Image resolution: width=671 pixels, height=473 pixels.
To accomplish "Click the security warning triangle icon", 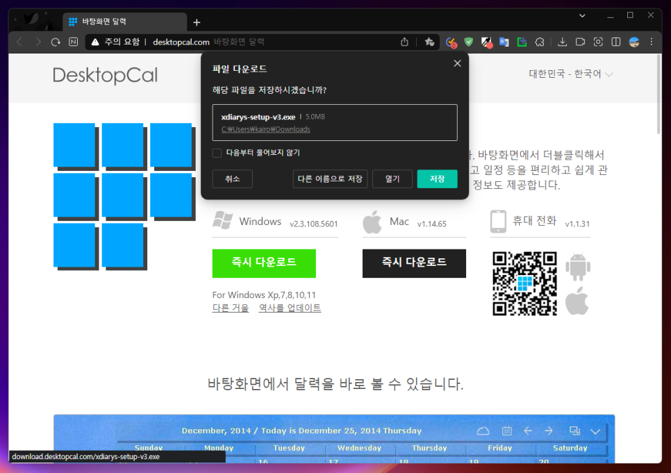I will pyautogui.click(x=95, y=42).
